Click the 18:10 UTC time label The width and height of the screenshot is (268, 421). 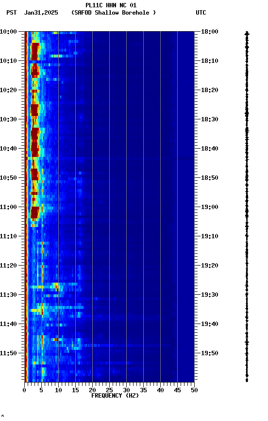pos(210,61)
